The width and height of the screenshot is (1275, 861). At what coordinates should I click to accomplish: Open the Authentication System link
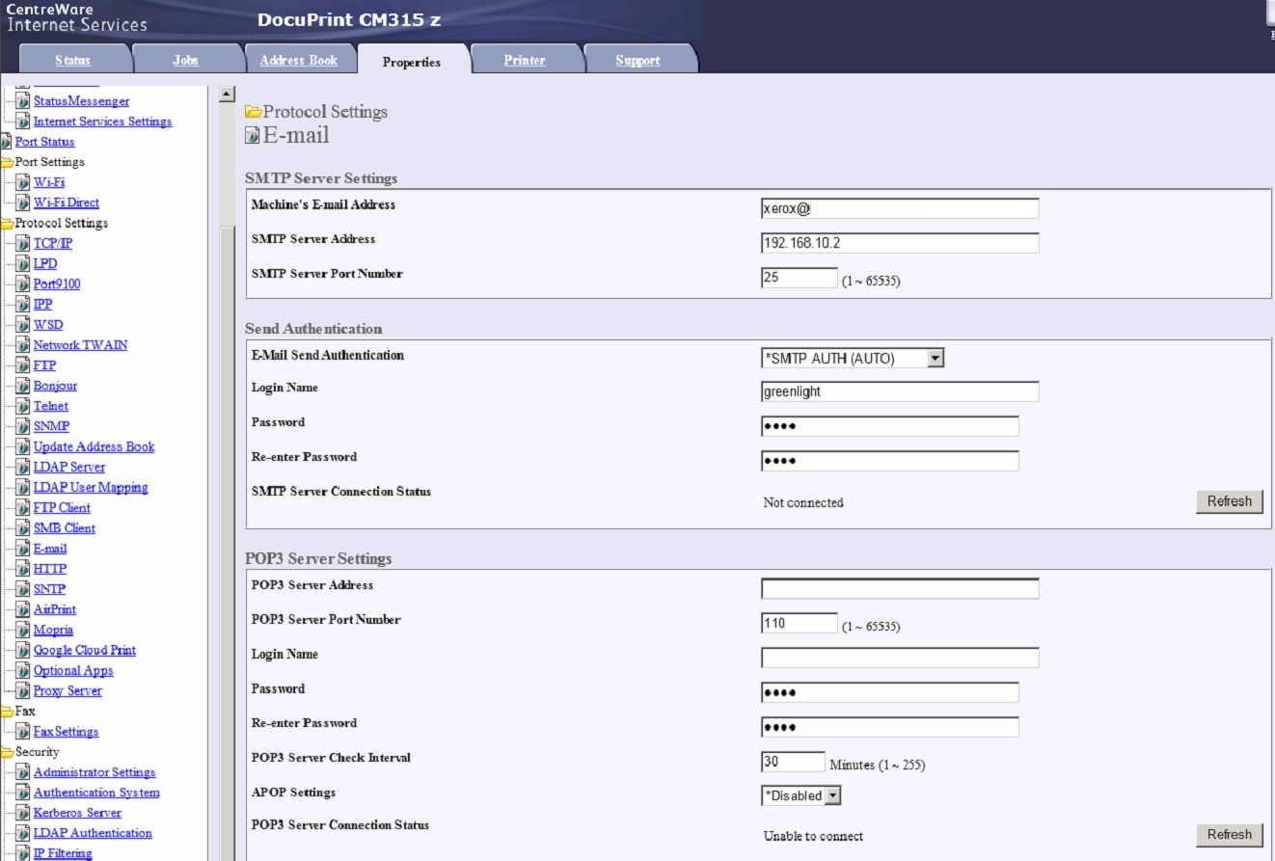[x=96, y=793]
